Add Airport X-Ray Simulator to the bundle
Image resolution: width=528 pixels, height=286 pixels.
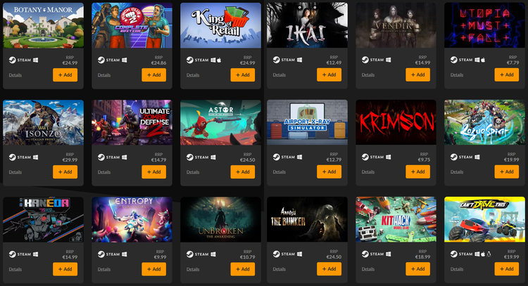point(329,171)
